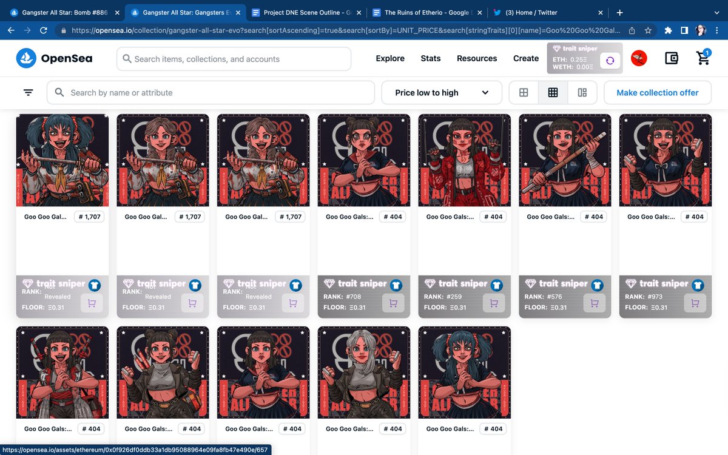Open the Resources menu
Viewport: 728px width, 455px height.
click(x=477, y=58)
